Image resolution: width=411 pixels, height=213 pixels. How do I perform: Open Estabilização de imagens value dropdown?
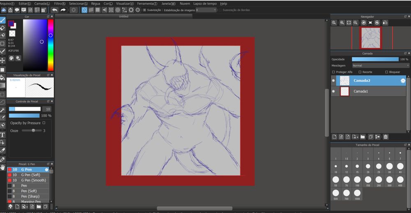tap(206, 10)
